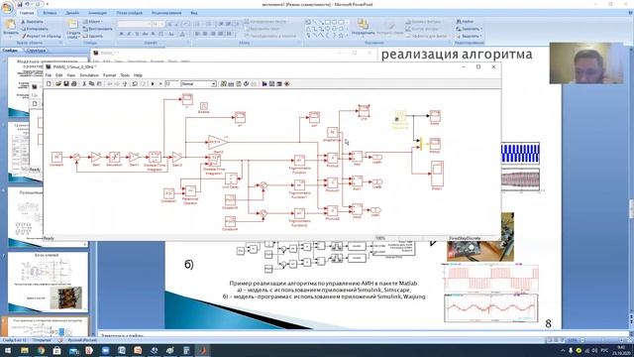Select the Unit Delay block

pos(231,178)
